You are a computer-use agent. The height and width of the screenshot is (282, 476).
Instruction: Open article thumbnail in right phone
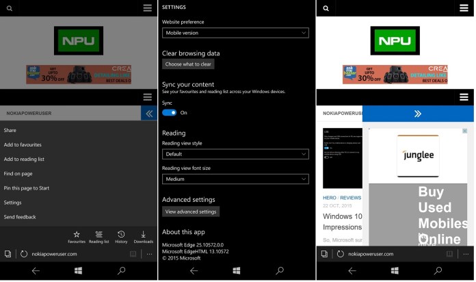pyautogui.click(x=343, y=158)
